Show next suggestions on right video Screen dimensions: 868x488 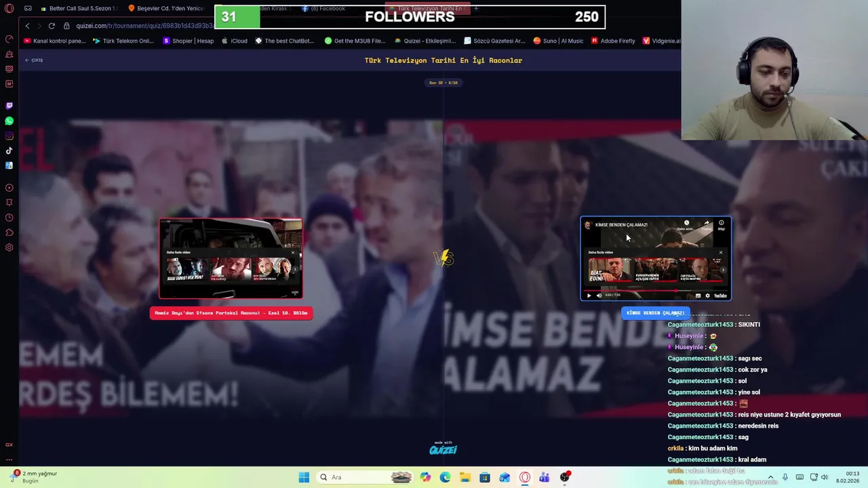coord(723,270)
